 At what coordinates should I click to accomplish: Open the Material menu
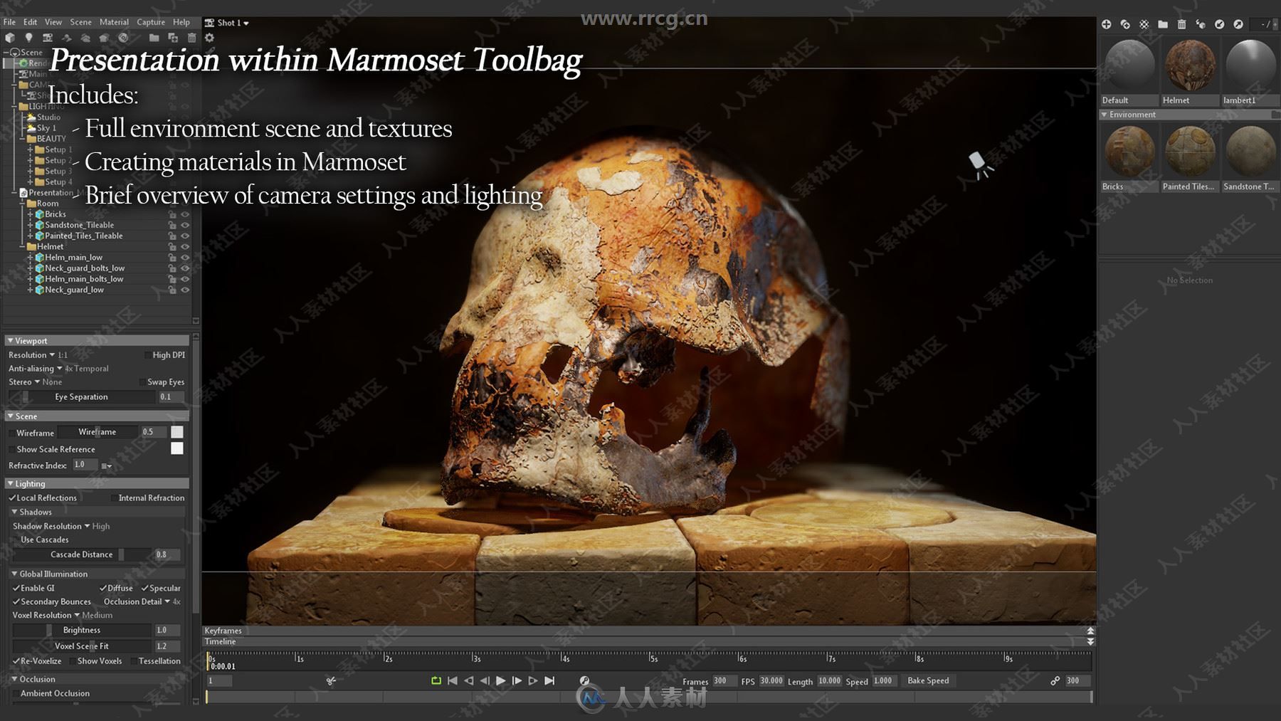click(114, 22)
